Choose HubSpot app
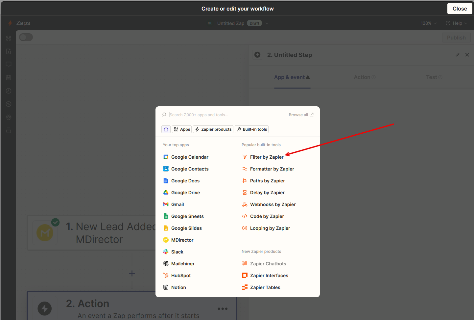The width and height of the screenshot is (474, 320). pos(181,276)
